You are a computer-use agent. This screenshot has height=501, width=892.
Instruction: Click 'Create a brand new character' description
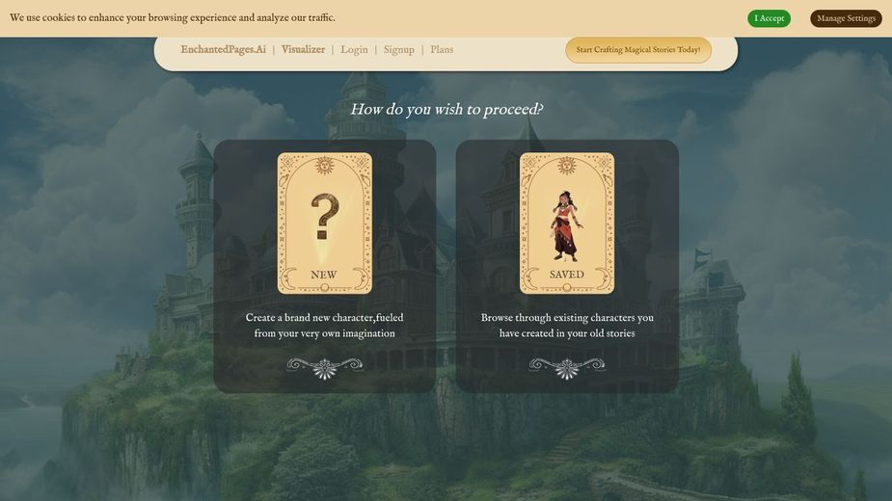coord(325,326)
